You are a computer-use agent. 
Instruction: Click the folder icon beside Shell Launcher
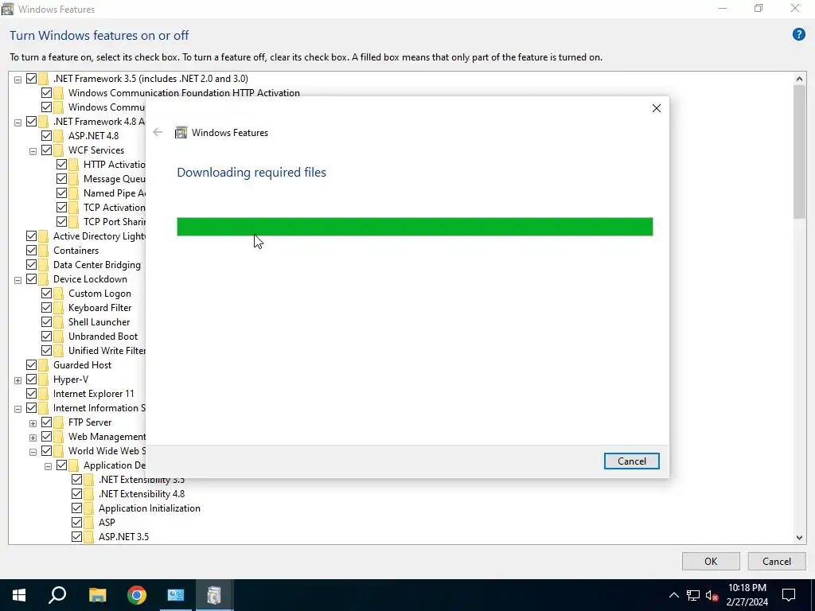coord(59,322)
